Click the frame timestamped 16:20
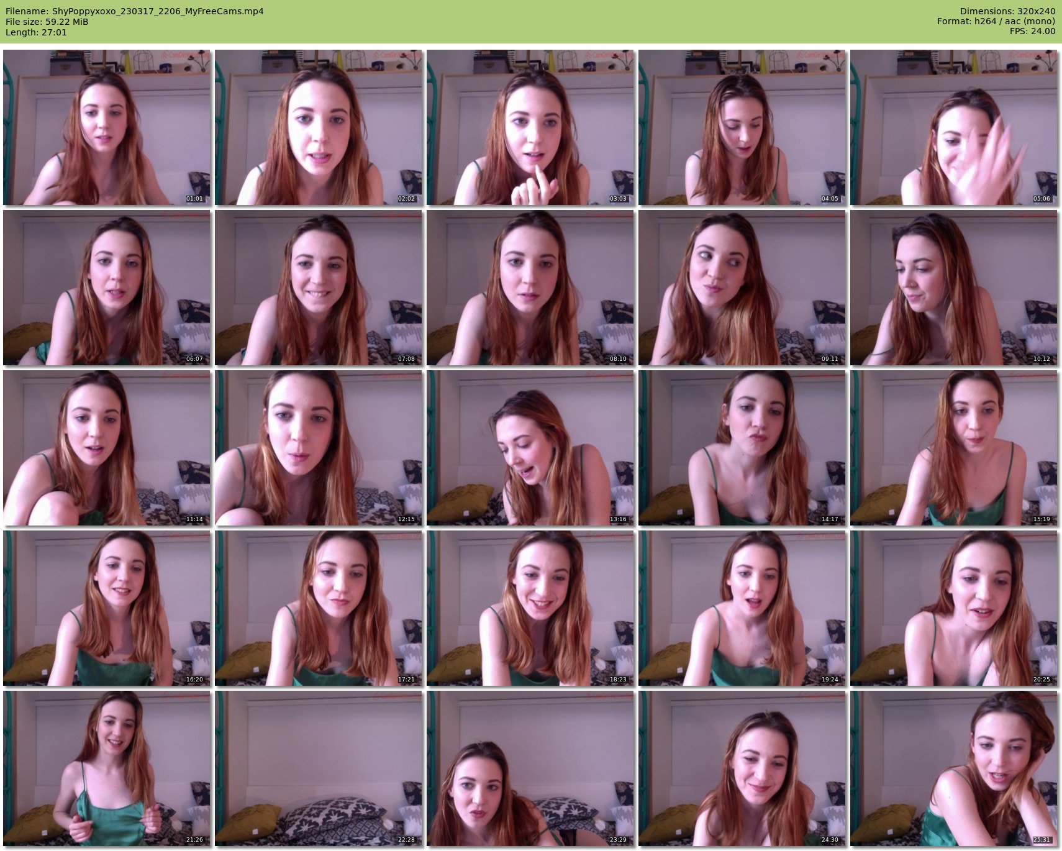The height and width of the screenshot is (851, 1062). (107, 608)
